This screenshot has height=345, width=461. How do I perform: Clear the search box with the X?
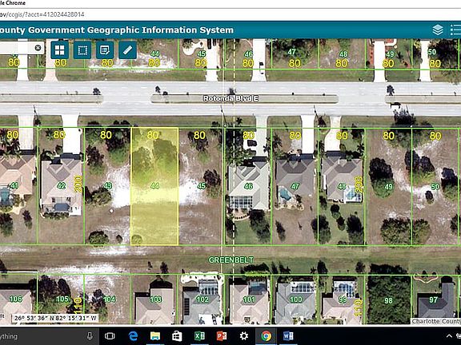coord(38,48)
